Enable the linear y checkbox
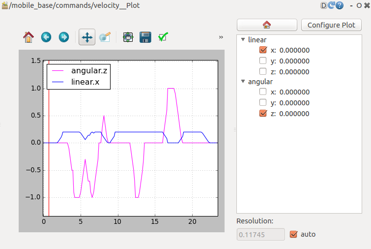Image resolution: width=371 pixels, height=249 pixels. [263, 61]
